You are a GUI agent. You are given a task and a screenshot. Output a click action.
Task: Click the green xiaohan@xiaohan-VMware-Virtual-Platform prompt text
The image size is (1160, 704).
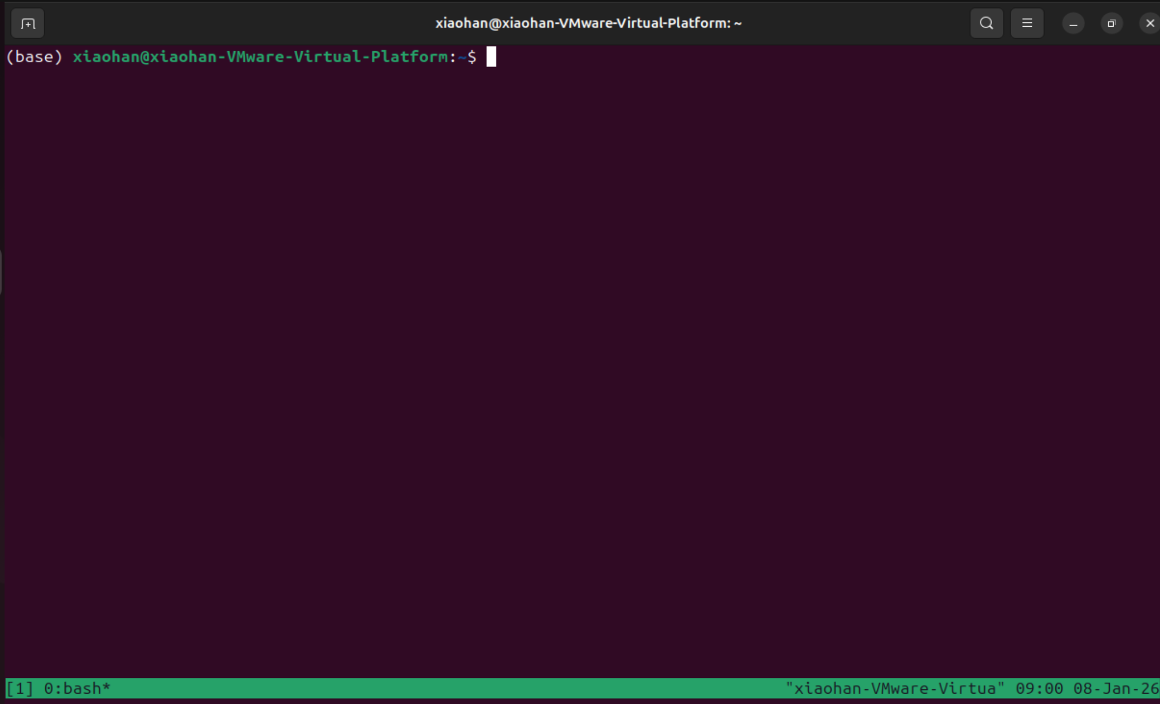[260, 57]
